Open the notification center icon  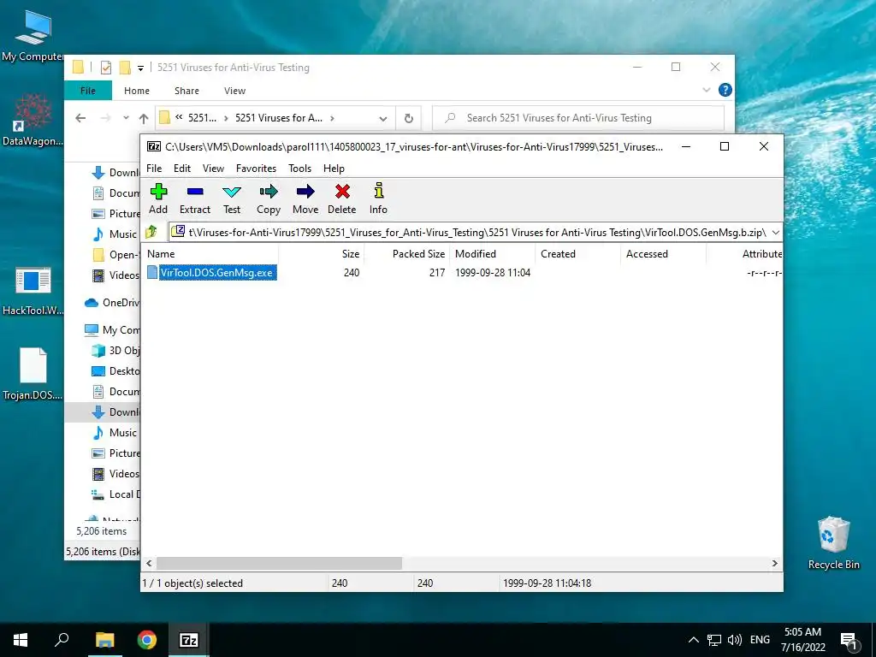point(848,641)
